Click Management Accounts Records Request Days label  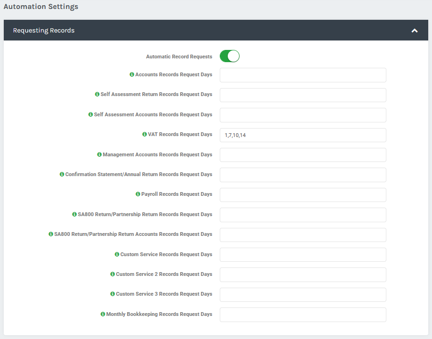point(157,154)
